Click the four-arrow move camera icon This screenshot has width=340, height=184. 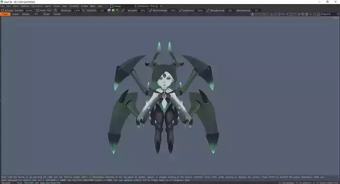click(x=279, y=14)
